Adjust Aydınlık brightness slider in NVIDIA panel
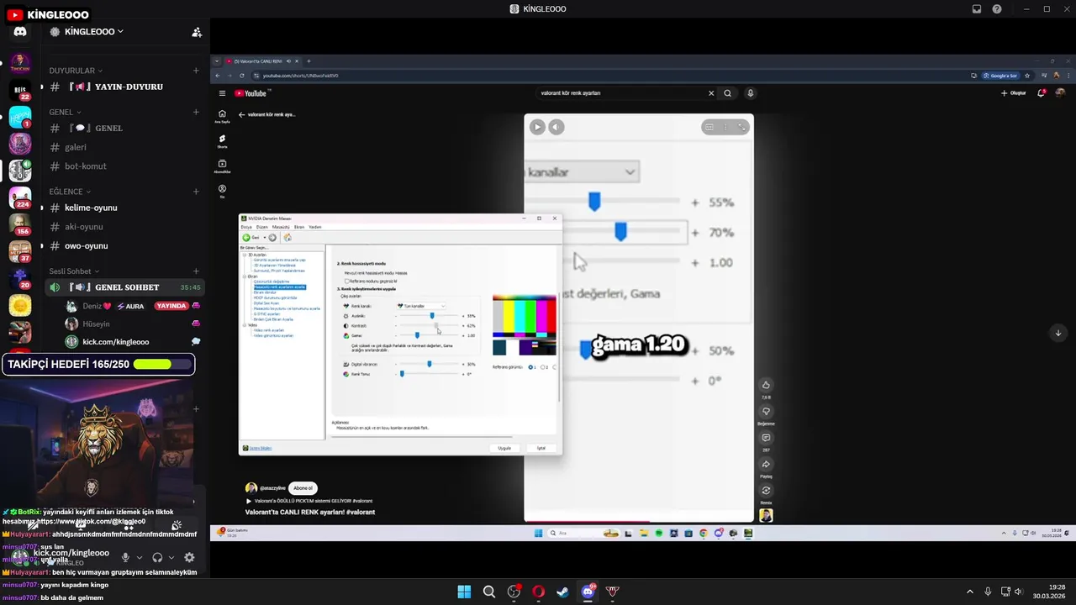The height and width of the screenshot is (605, 1076). (432, 315)
